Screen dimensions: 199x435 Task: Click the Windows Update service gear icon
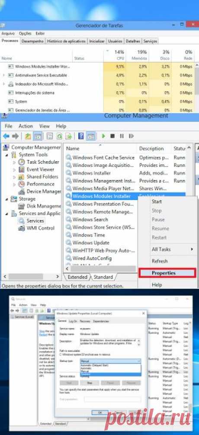68,243
